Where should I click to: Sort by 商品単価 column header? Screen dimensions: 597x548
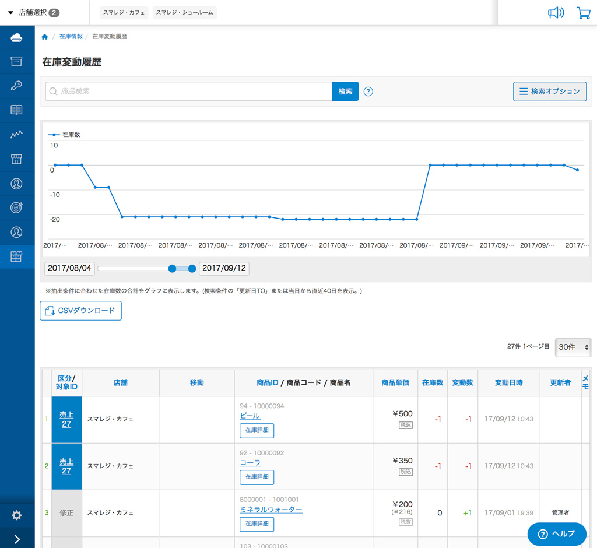click(x=395, y=382)
